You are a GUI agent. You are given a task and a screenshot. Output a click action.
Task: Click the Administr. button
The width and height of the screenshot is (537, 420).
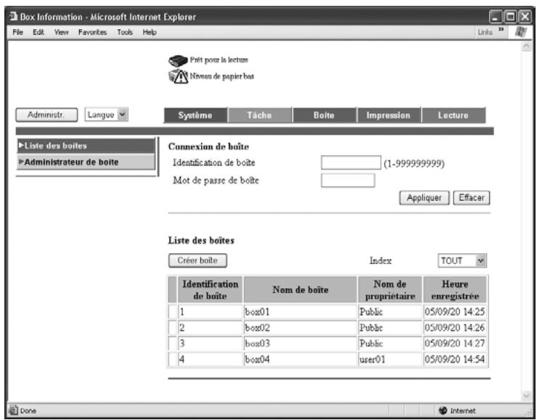click(46, 115)
